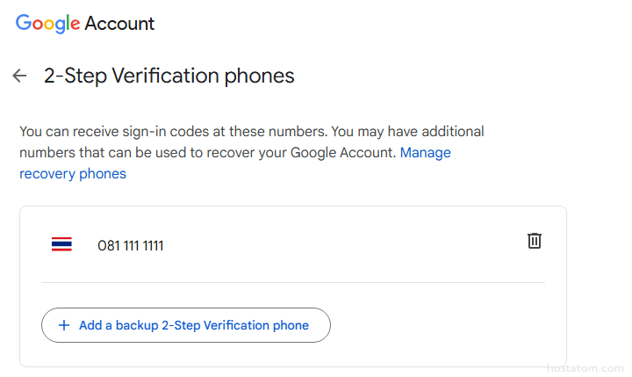The image size is (632, 377).
Task: Click the text "You may have additional"
Action: [409, 132]
